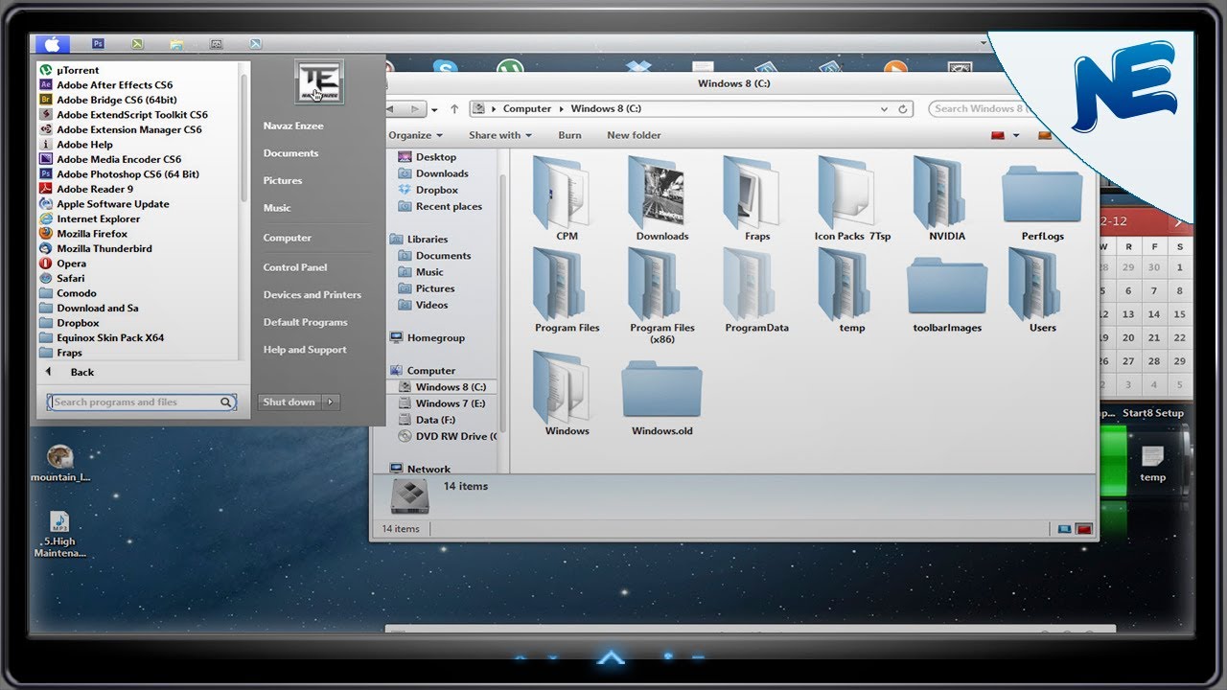Refresh the Explorer address bar
This screenshot has height=690, width=1227.
[903, 109]
